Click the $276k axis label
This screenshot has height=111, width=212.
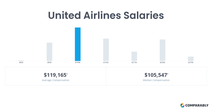pyautogui.click(x=191, y=63)
